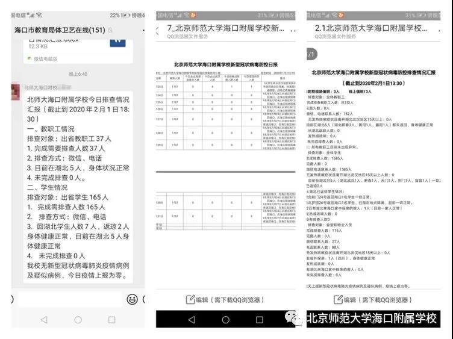Screen dimensions: 453x339
Task: Click the line 二、学生情况
Action: click(x=48, y=188)
